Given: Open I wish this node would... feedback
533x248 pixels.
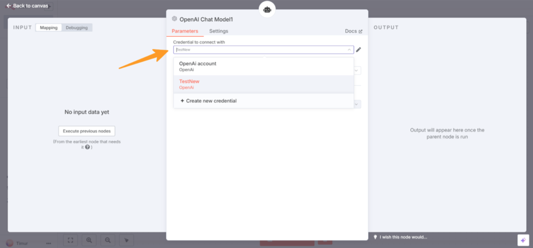Looking at the screenshot, I should coord(403,237).
